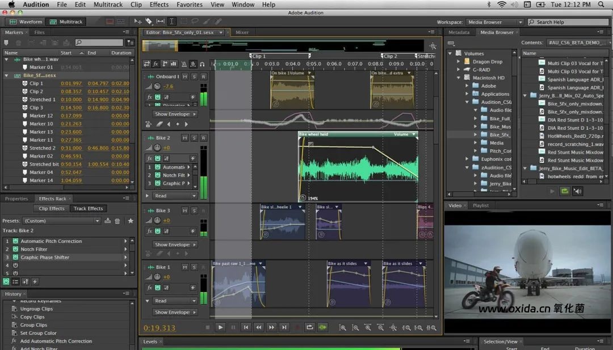Open the Effects menu in menu bar
The image size is (613, 350).
(159, 5)
